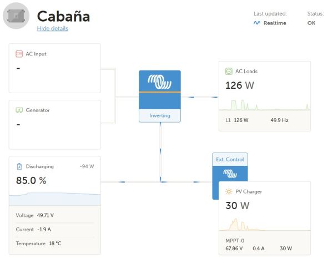Click the AC Input plug icon
333x269 pixels.
tap(19, 54)
